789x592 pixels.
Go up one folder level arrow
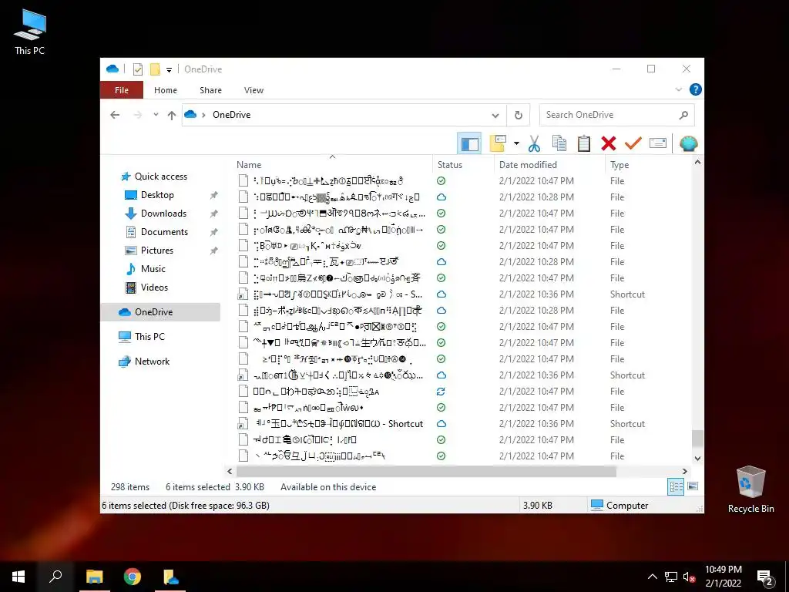(172, 116)
